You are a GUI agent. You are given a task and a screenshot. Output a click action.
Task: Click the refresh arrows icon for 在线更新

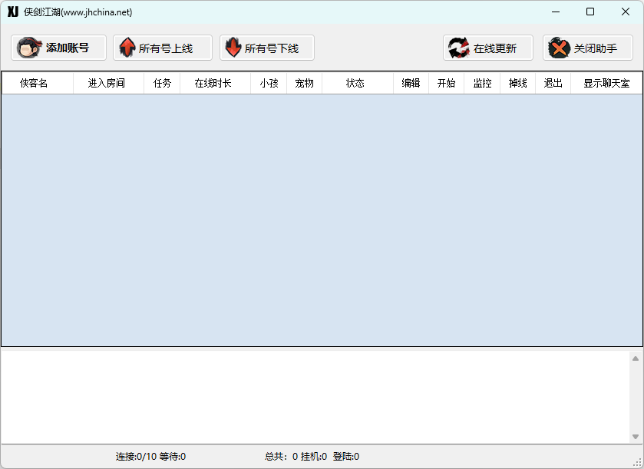click(458, 48)
